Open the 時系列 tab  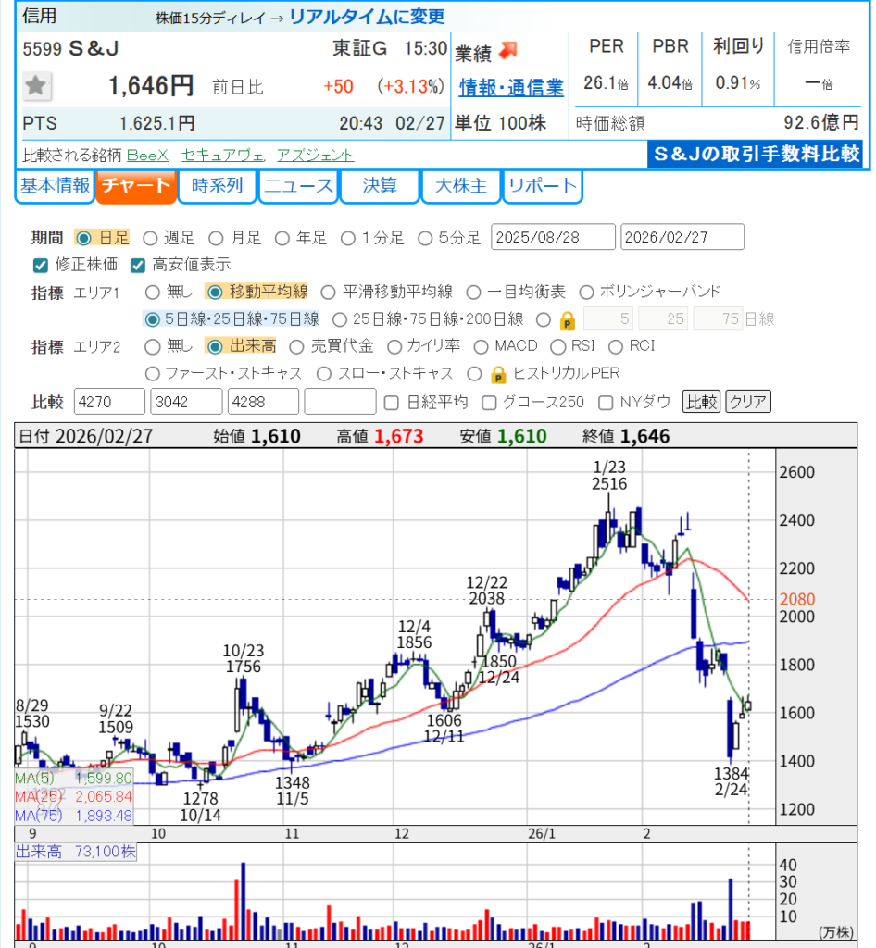[x=217, y=186]
